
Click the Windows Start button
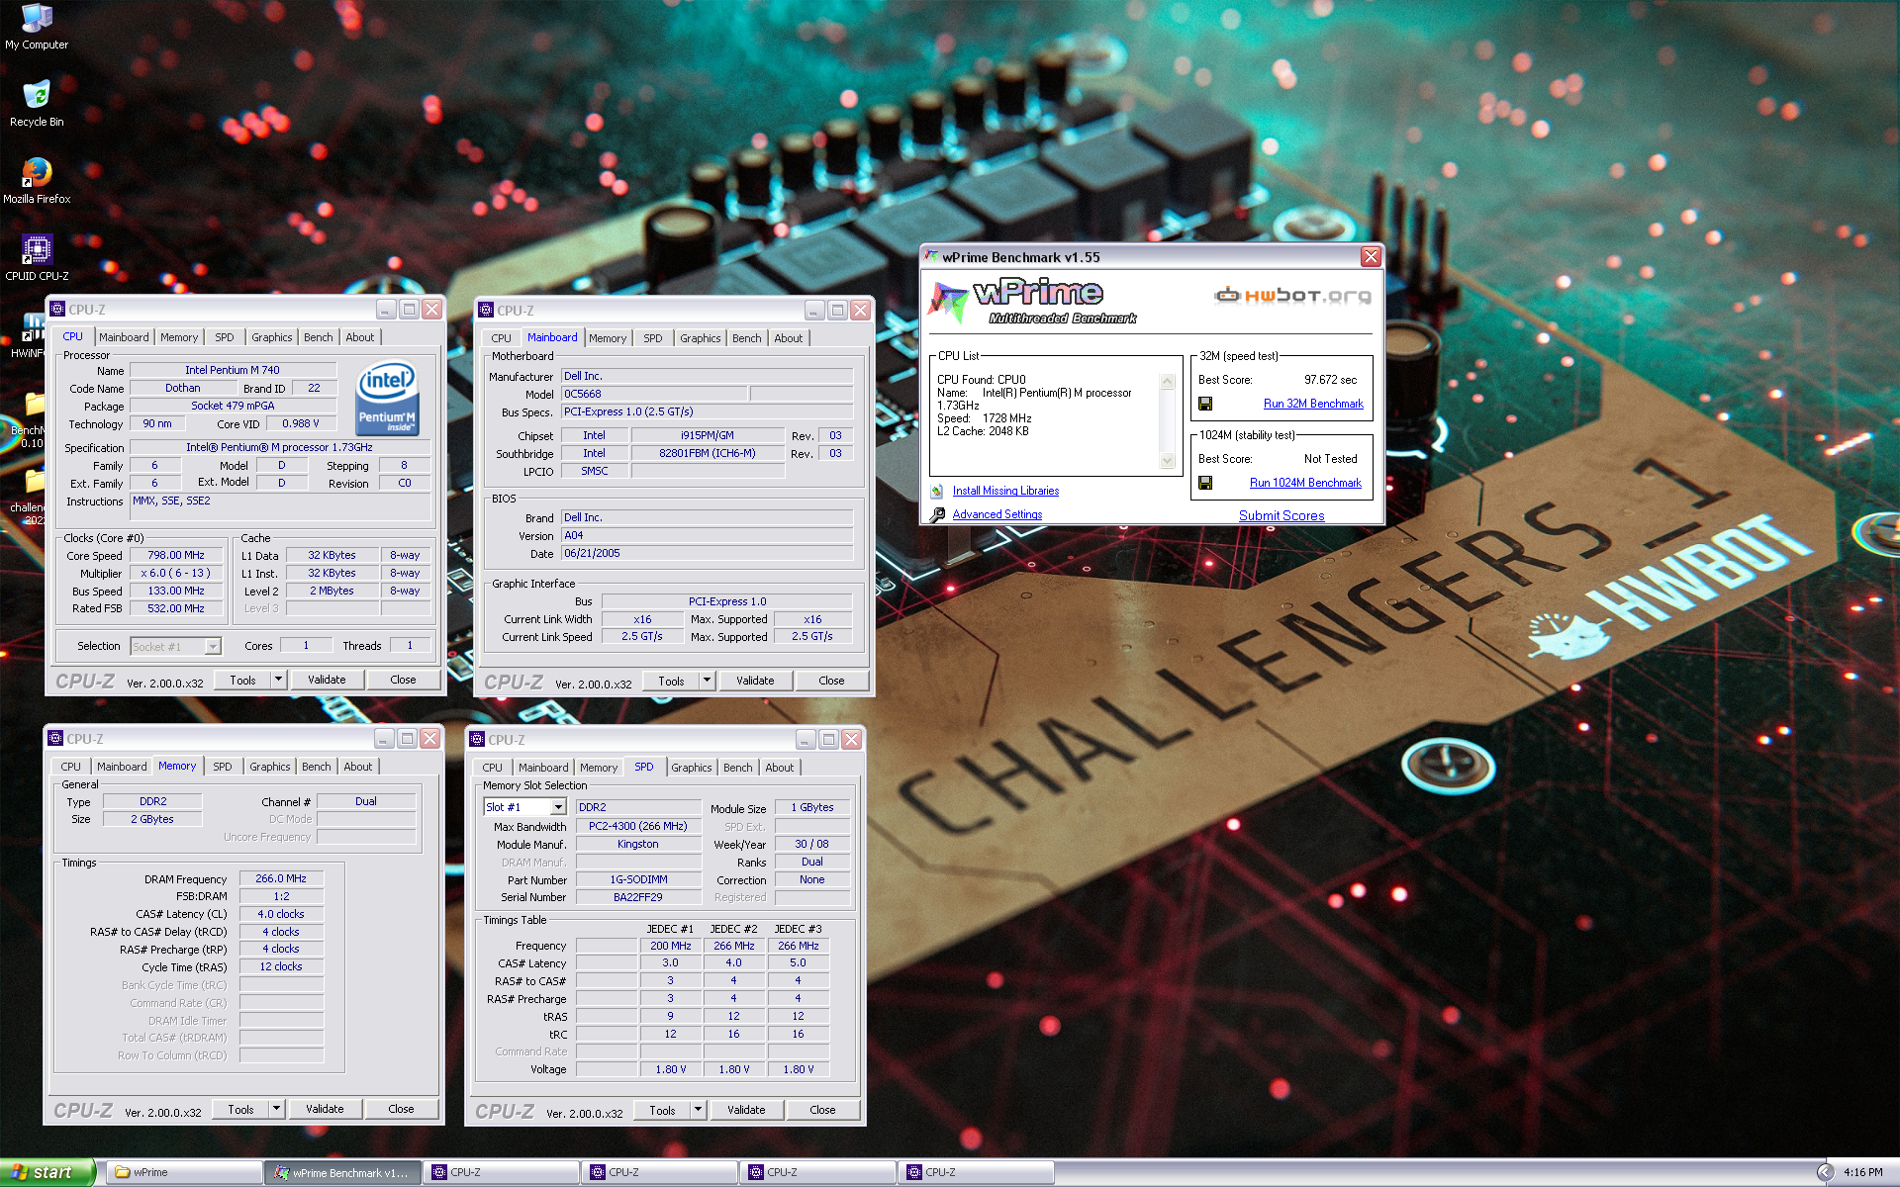coord(47,1172)
